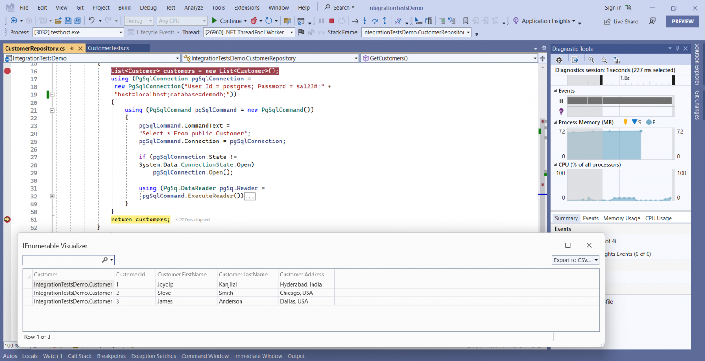Click Zoom In magnifier in Diagnostic Tools
The width and height of the screenshot is (705, 361).
click(x=591, y=60)
